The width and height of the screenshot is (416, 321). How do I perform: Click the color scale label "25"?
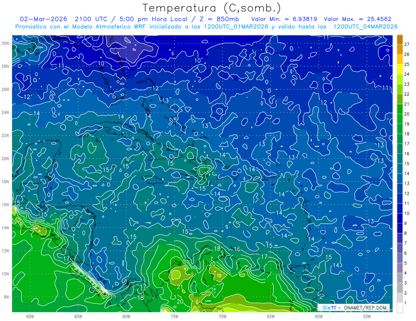point(407,64)
